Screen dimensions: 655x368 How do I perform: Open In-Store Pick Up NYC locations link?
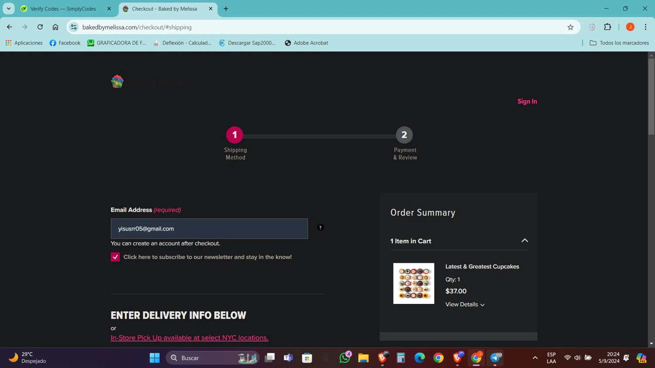pyautogui.click(x=190, y=338)
